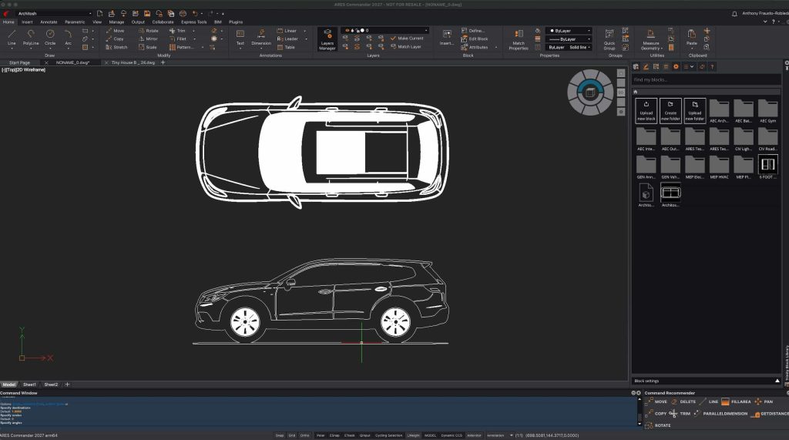
Task: Click Upload new block button
Action: coord(646,111)
